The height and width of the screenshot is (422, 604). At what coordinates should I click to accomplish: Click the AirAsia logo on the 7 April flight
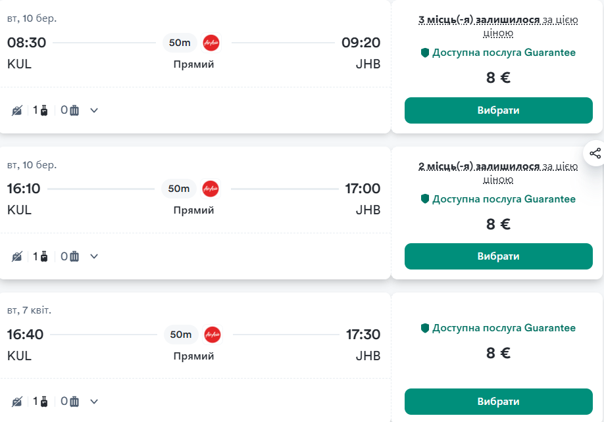tap(211, 335)
